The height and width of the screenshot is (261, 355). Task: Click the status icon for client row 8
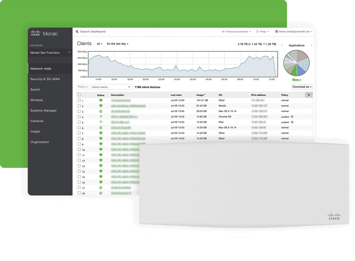[x=101, y=138]
